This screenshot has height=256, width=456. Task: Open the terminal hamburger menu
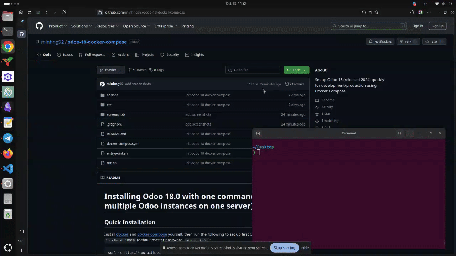[x=410, y=133]
